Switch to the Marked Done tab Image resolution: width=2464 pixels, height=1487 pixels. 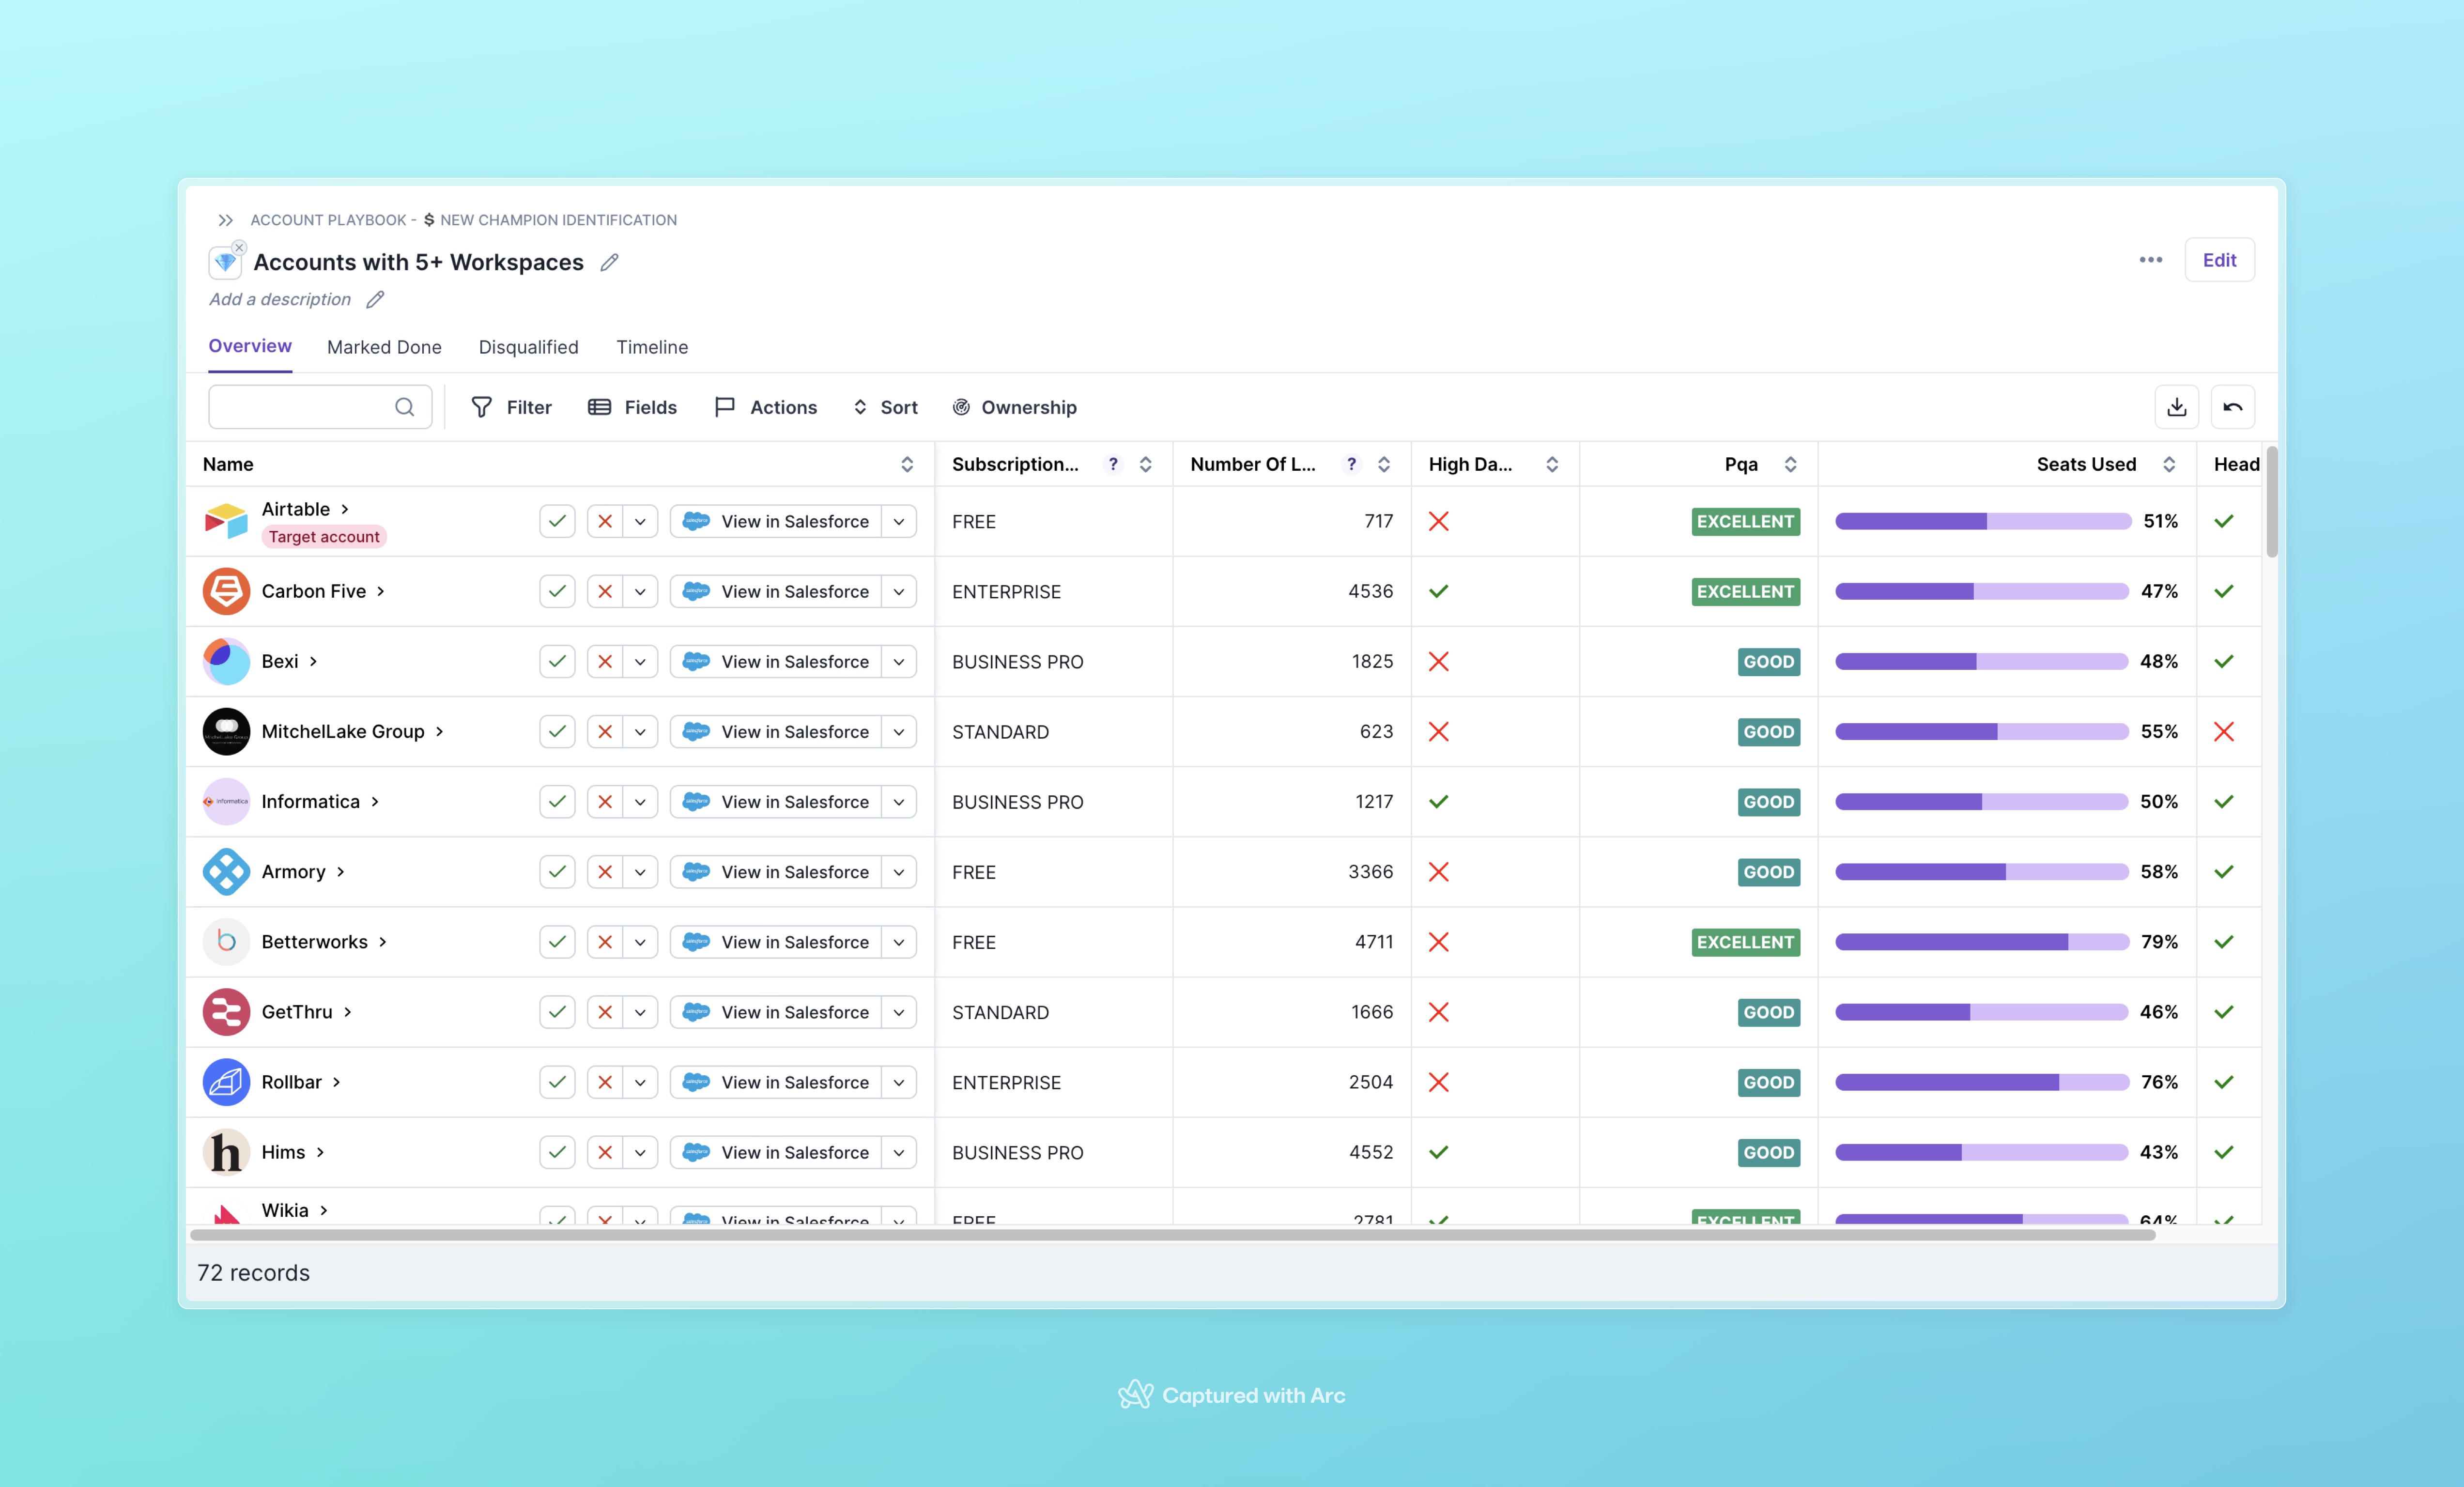(x=384, y=347)
